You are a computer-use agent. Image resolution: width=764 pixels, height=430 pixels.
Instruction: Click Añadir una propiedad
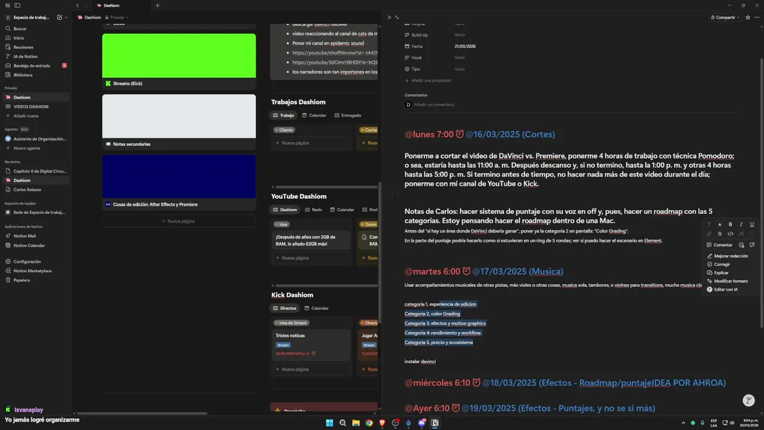tap(428, 81)
